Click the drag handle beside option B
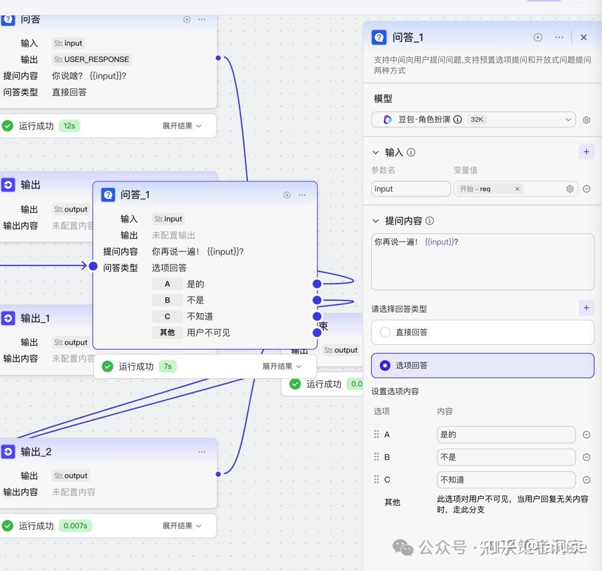Screen dimensions: 602x571 tap(377, 457)
